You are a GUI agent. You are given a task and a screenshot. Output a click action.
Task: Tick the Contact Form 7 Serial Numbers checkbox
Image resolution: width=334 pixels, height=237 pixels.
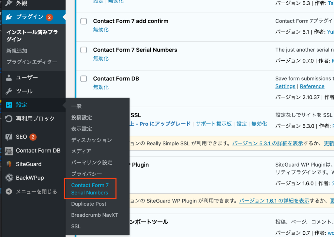coord(84,50)
